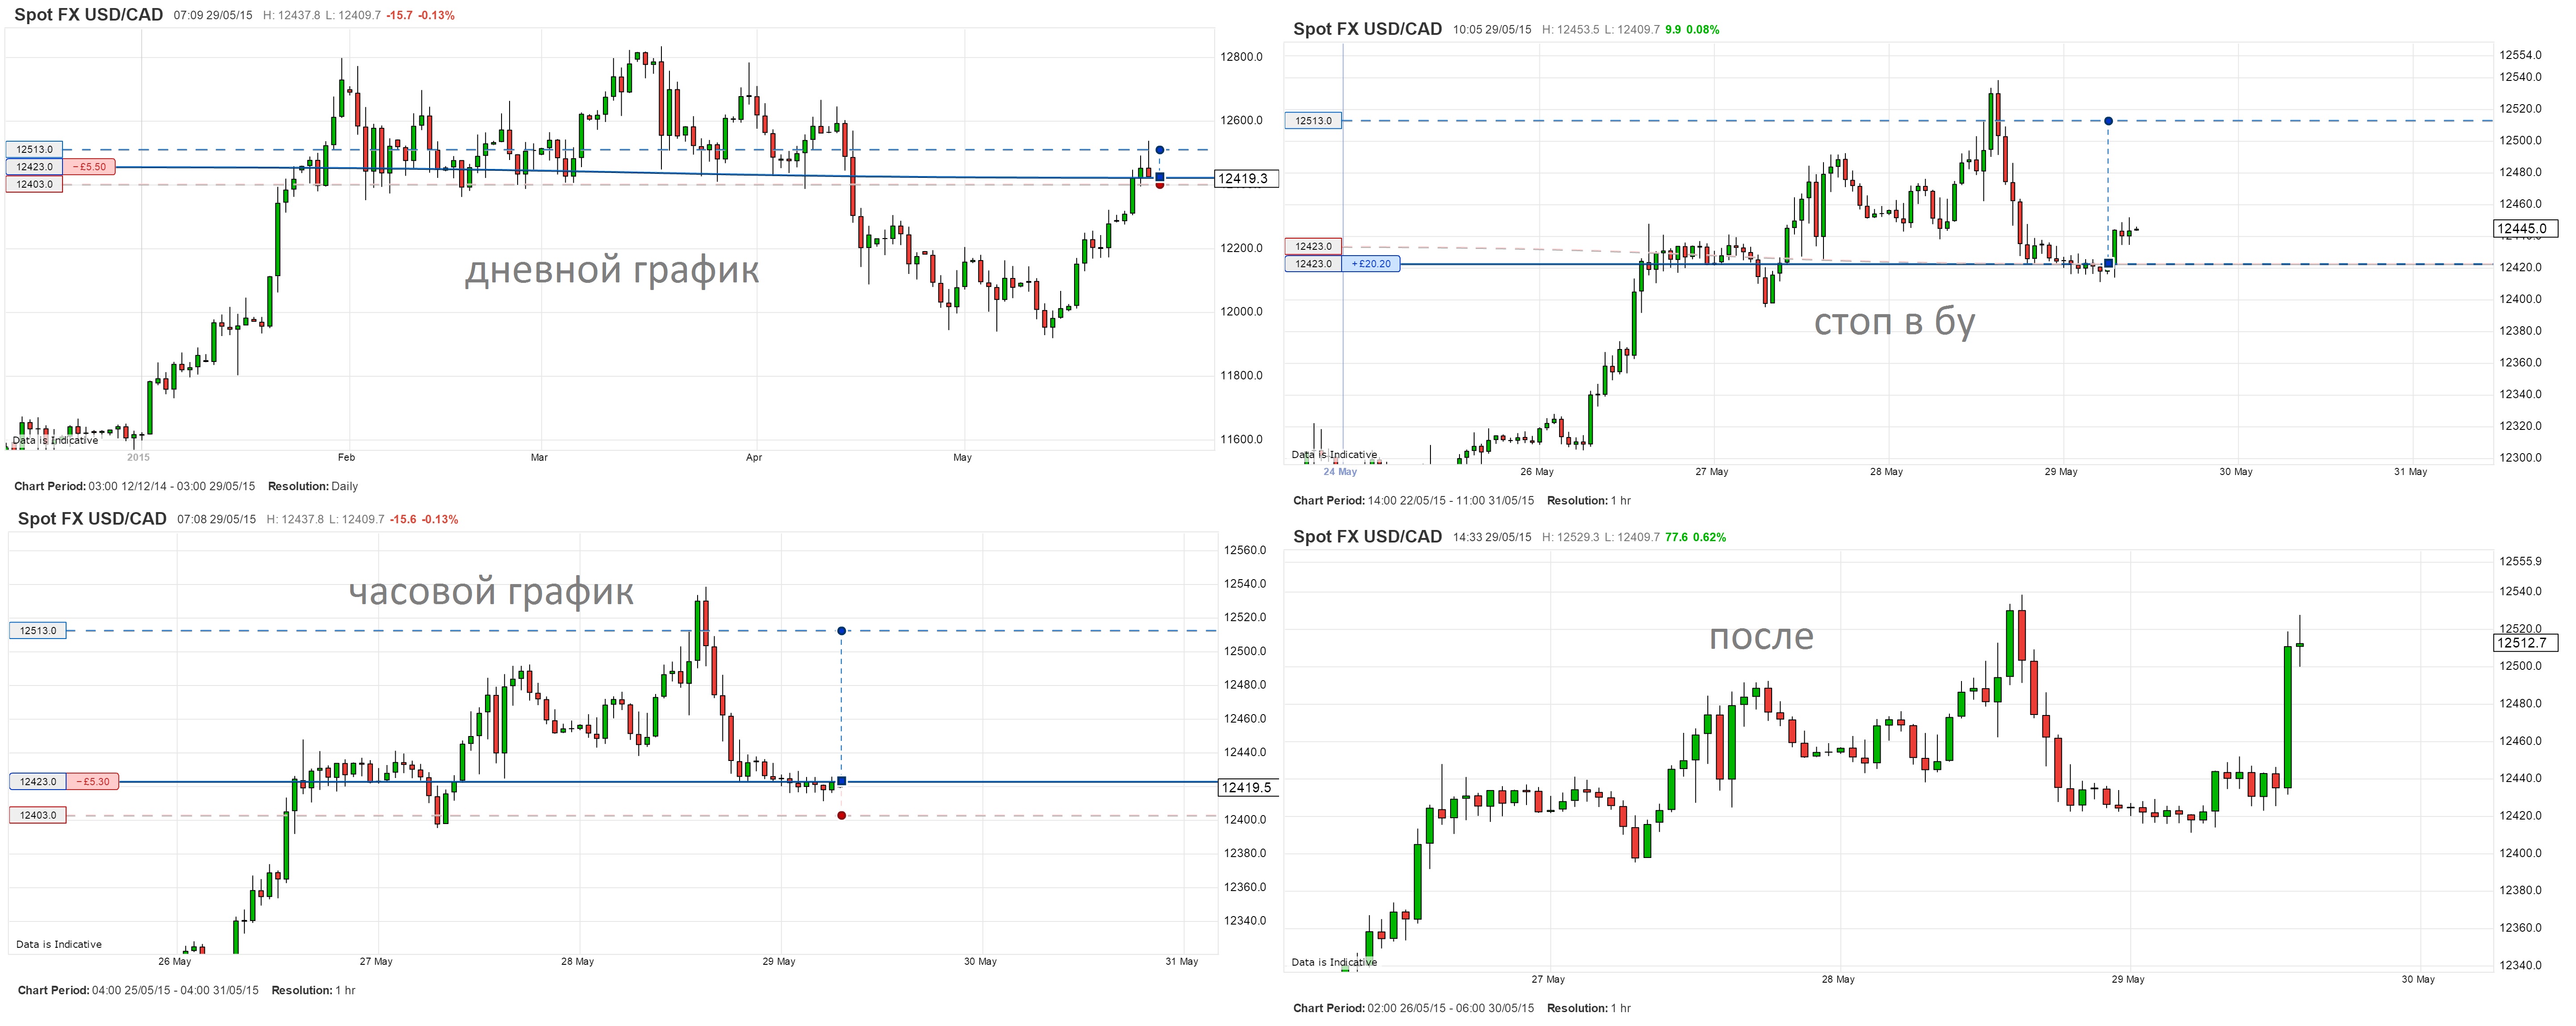The image size is (2576, 1026).
Task: Click the "10:05 29/05/15" timestamp
Action: pyautogui.click(x=1492, y=30)
